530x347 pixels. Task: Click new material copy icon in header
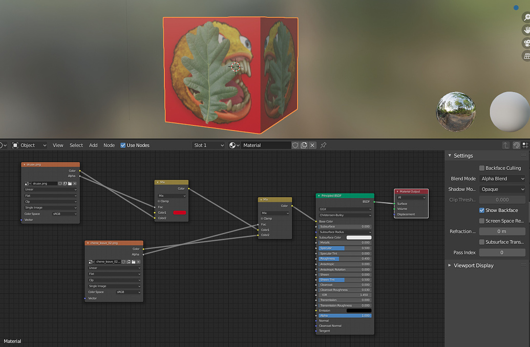coord(304,145)
